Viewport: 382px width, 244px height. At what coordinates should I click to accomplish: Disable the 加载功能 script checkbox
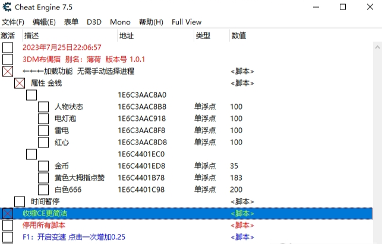[8, 71]
